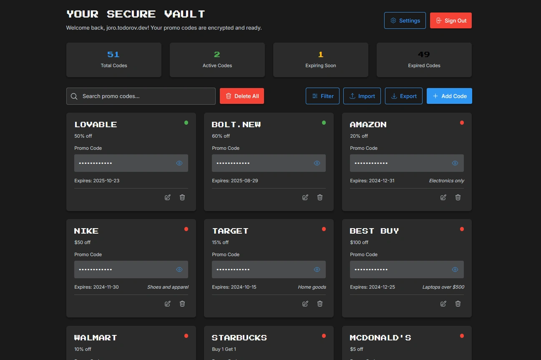Delete the Amazon promo code card
Image resolution: width=541 pixels, height=360 pixels.
[x=458, y=197]
